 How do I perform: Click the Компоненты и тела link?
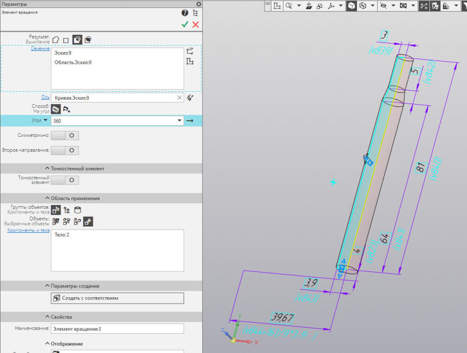tap(28, 230)
